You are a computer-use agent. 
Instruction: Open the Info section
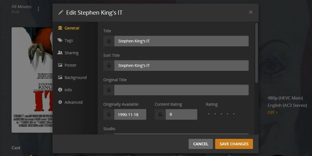click(65, 90)
